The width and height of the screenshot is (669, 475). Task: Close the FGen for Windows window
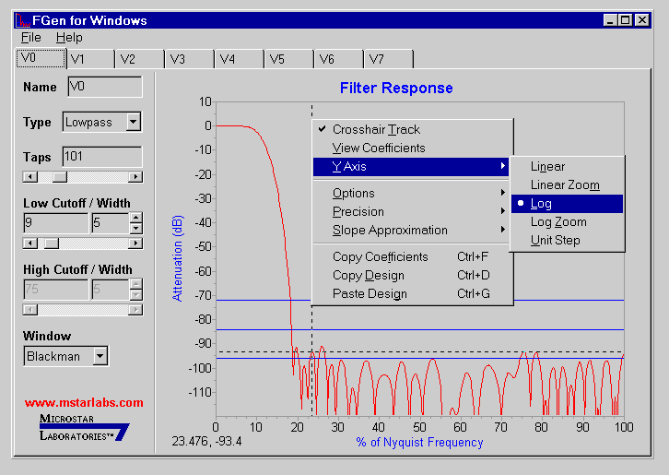[x=641, y=20]
